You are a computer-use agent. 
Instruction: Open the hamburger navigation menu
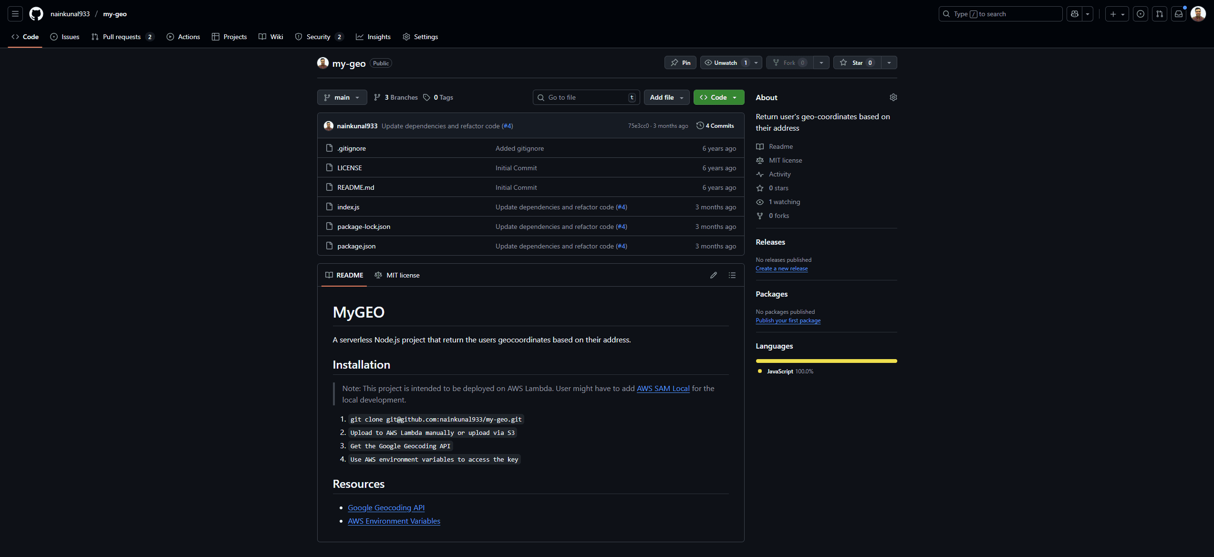15,14
